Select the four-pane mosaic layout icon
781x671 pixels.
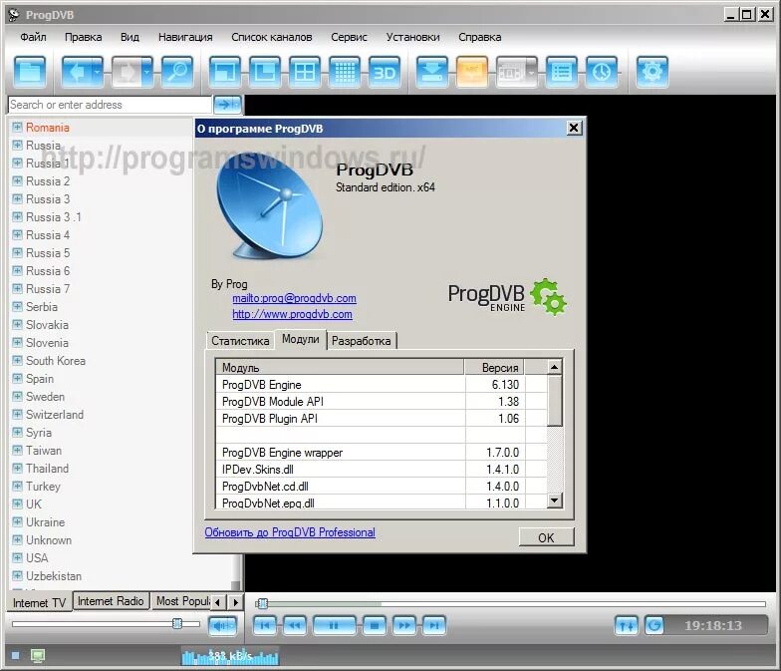point(305,72)
